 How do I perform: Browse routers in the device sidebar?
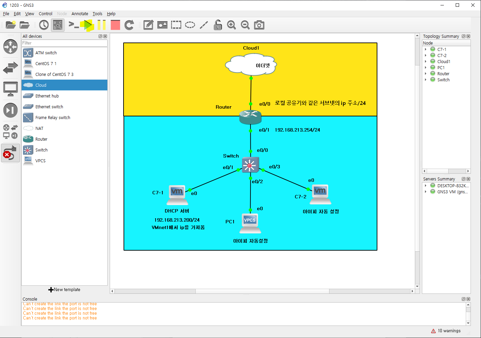[10, 47]
